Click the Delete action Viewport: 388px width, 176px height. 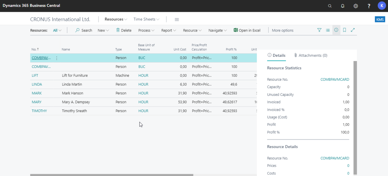click(x=124, y=30)
